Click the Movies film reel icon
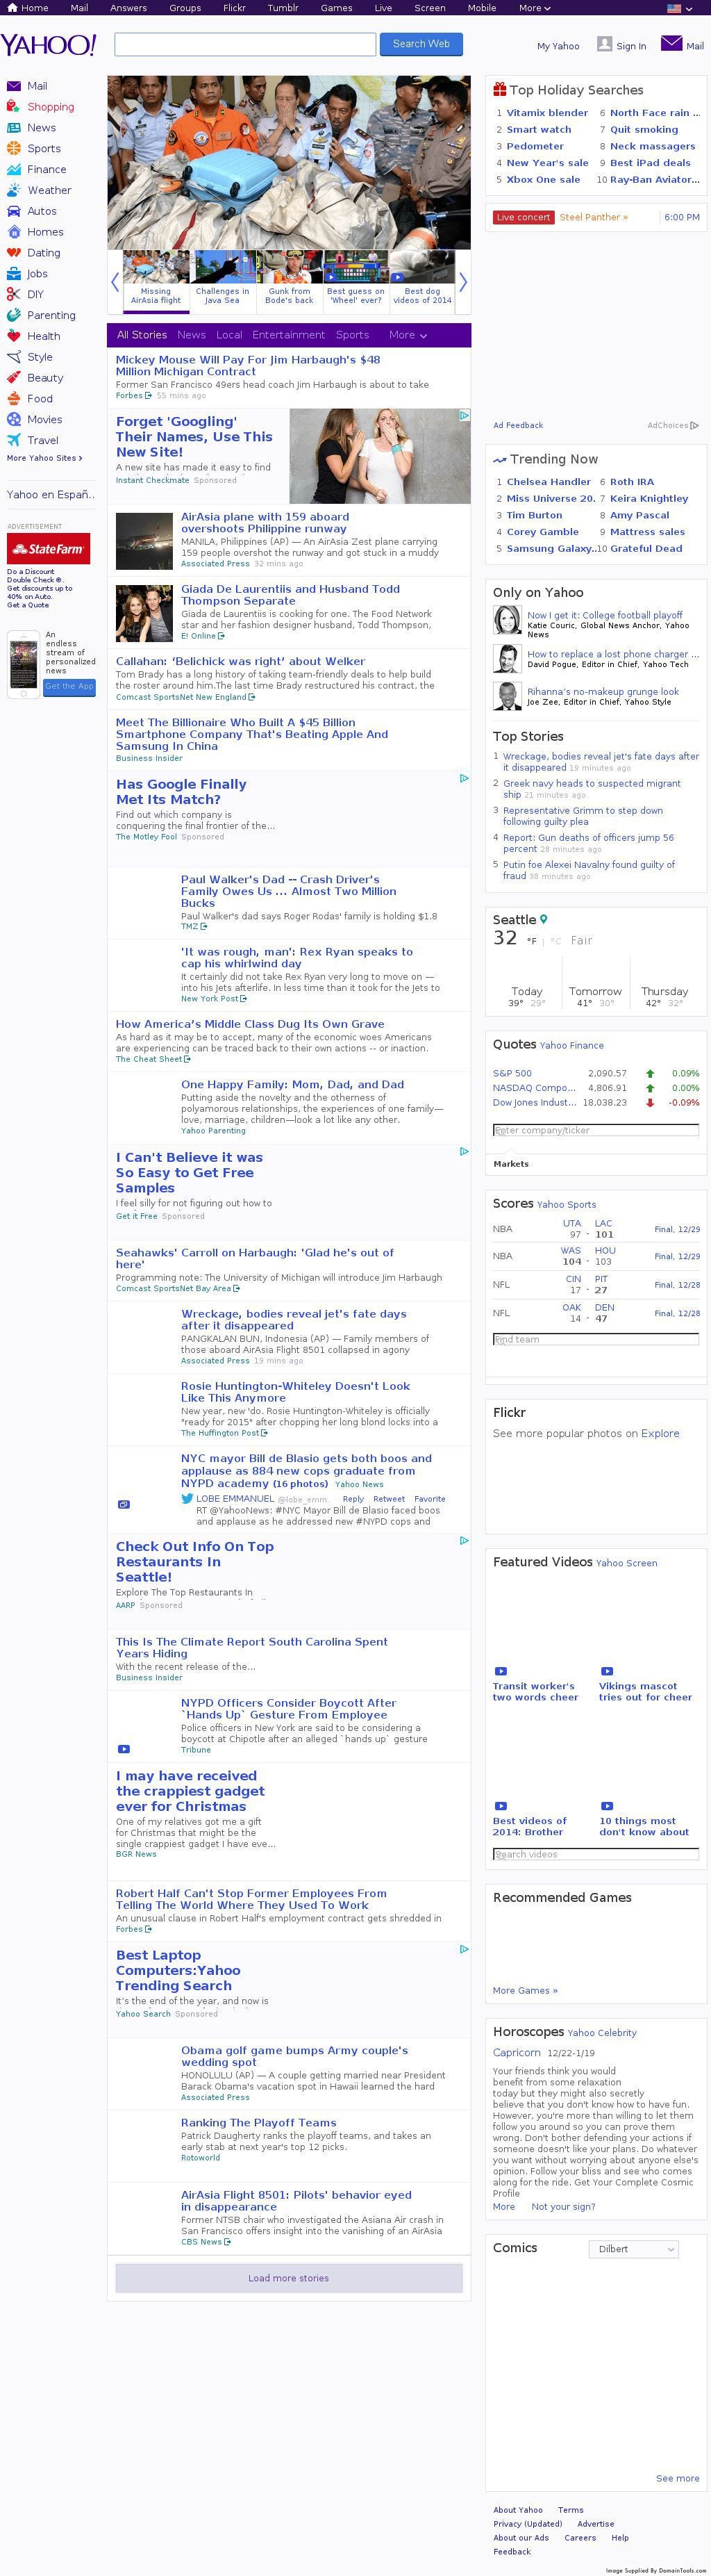Viewport: 711px width, 2576px height. 13,419
